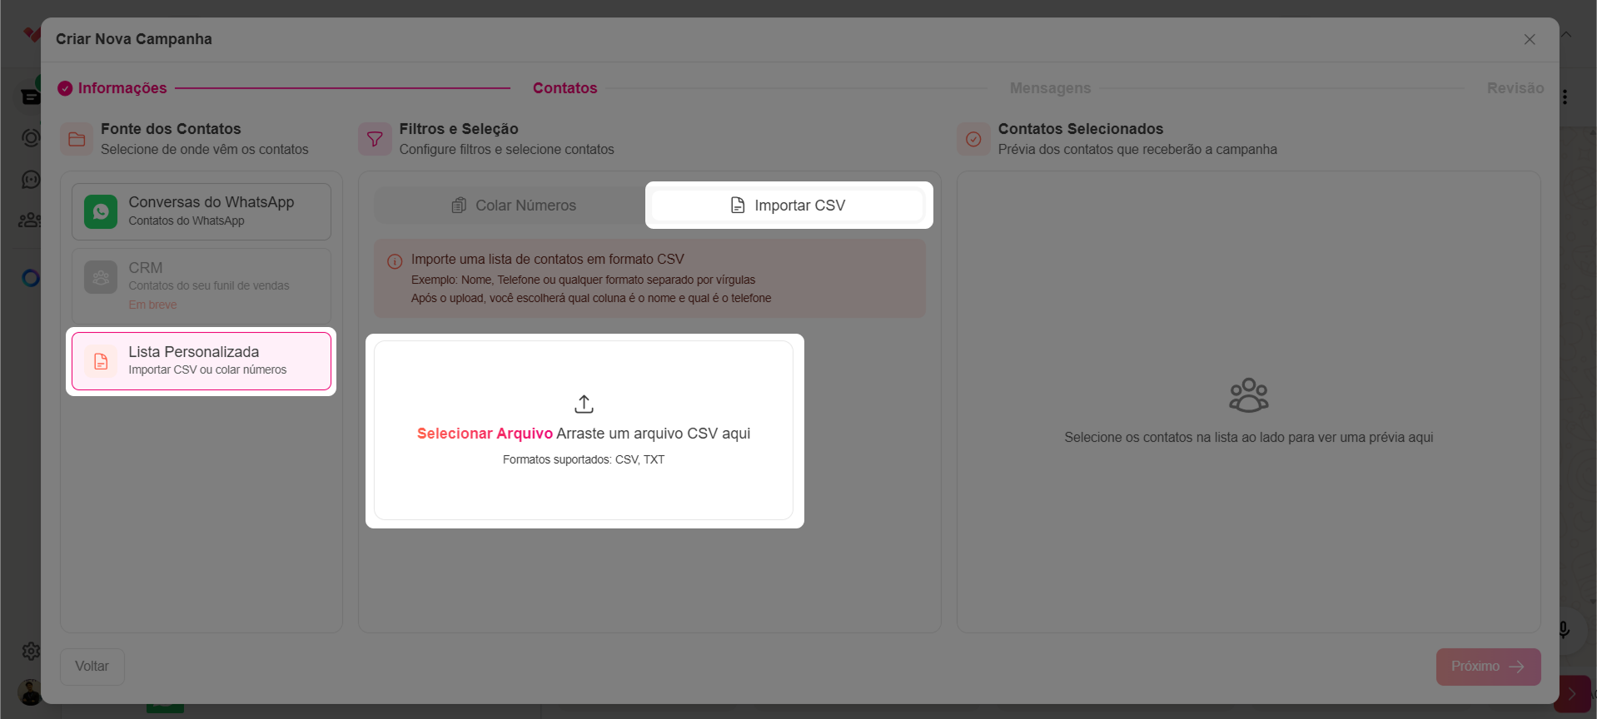1597x719 pixels.
Task: Click the Contatos Selecionados check icon
Action: click(x=973, y=139)
